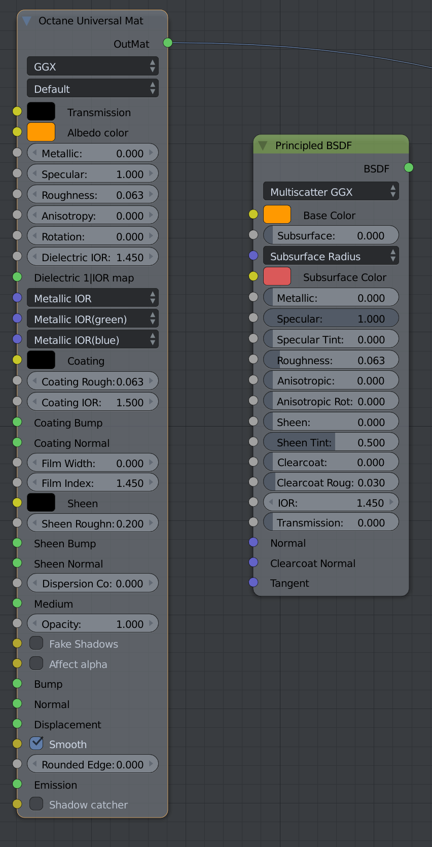Screen dimensions: 432x847
Task: Enable the Shadow catcher checkbox
Action: click(36, 804)
